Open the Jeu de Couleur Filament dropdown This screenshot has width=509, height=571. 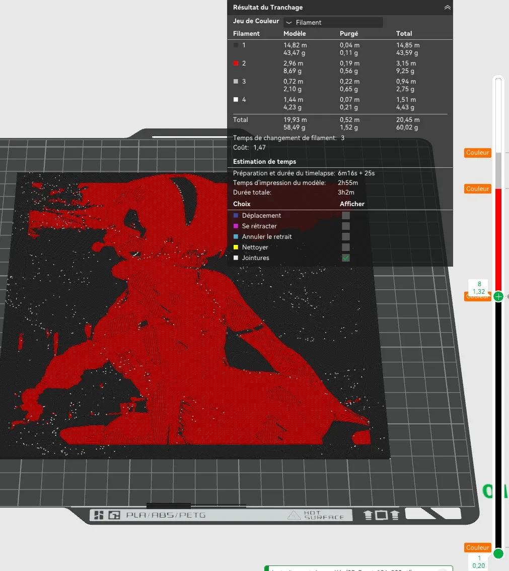[x=333, y=22]
